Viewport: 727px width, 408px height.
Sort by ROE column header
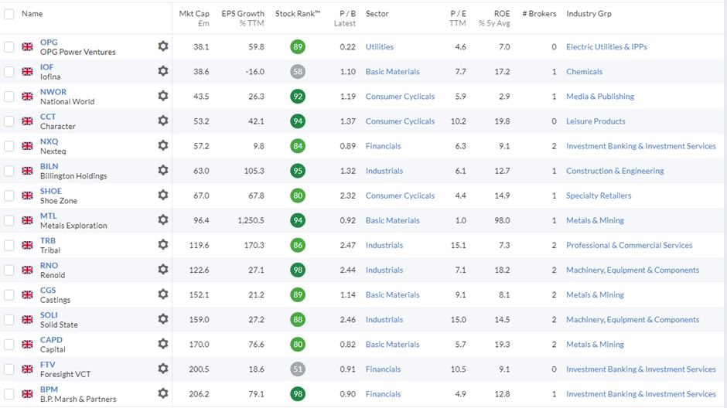click(x=494, y=18)
